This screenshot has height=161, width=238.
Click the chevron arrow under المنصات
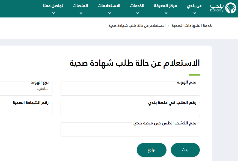(x=81, y=13)
